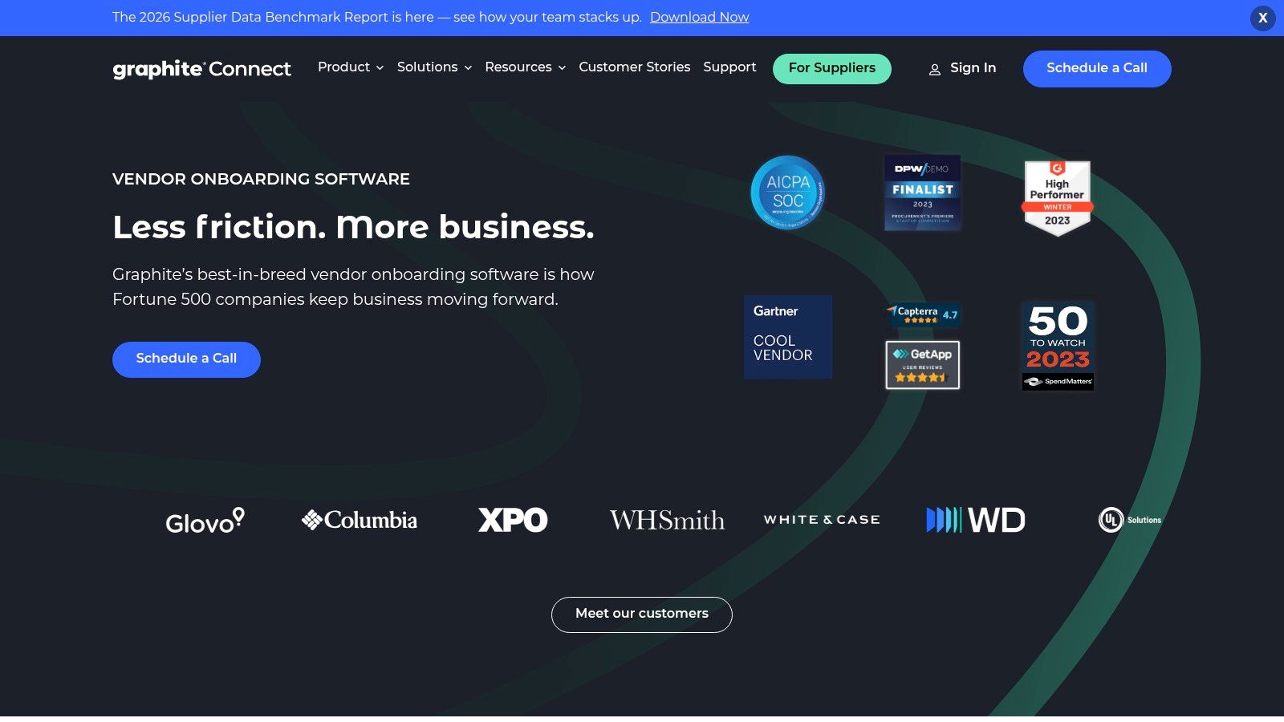The height and width of the screenshot is (722, 1284).
Task: Click Schedule a Call in the header
Action: [x=1097, y=69]
